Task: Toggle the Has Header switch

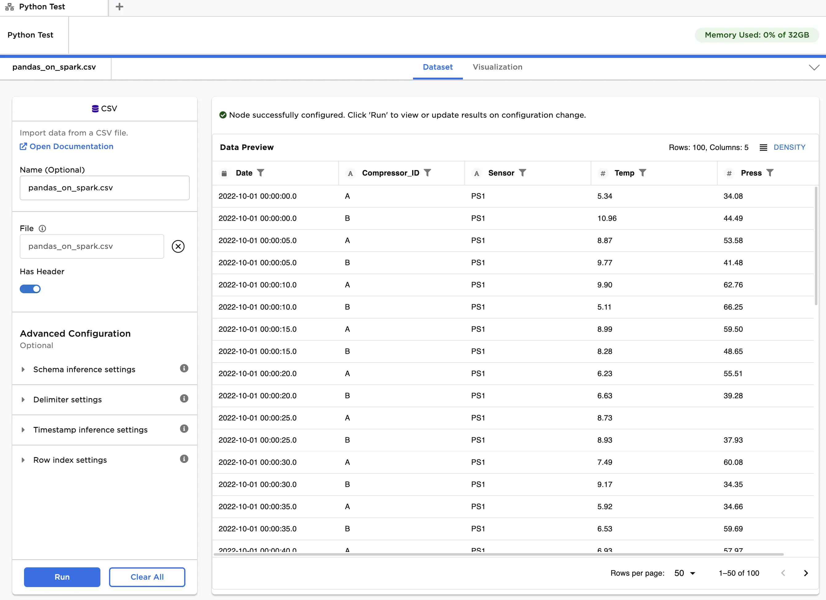Action: pos(30,289)
